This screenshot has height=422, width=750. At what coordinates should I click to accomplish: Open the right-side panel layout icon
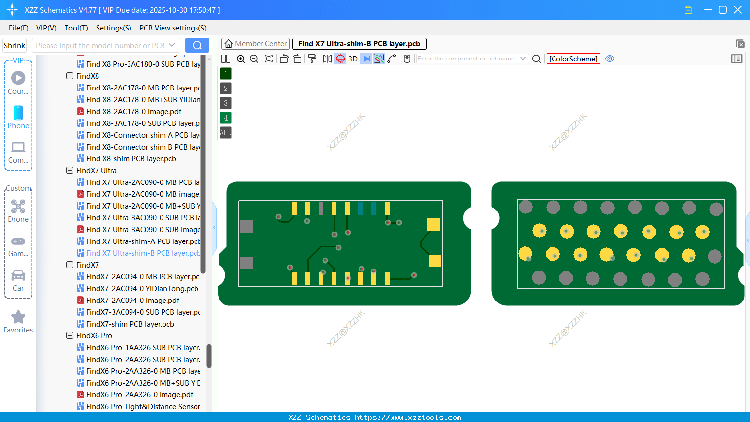pos(737,59)
